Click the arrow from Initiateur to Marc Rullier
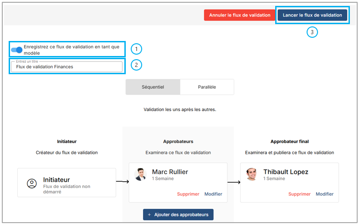Viewport: 359px width, 224px height. 122,182
